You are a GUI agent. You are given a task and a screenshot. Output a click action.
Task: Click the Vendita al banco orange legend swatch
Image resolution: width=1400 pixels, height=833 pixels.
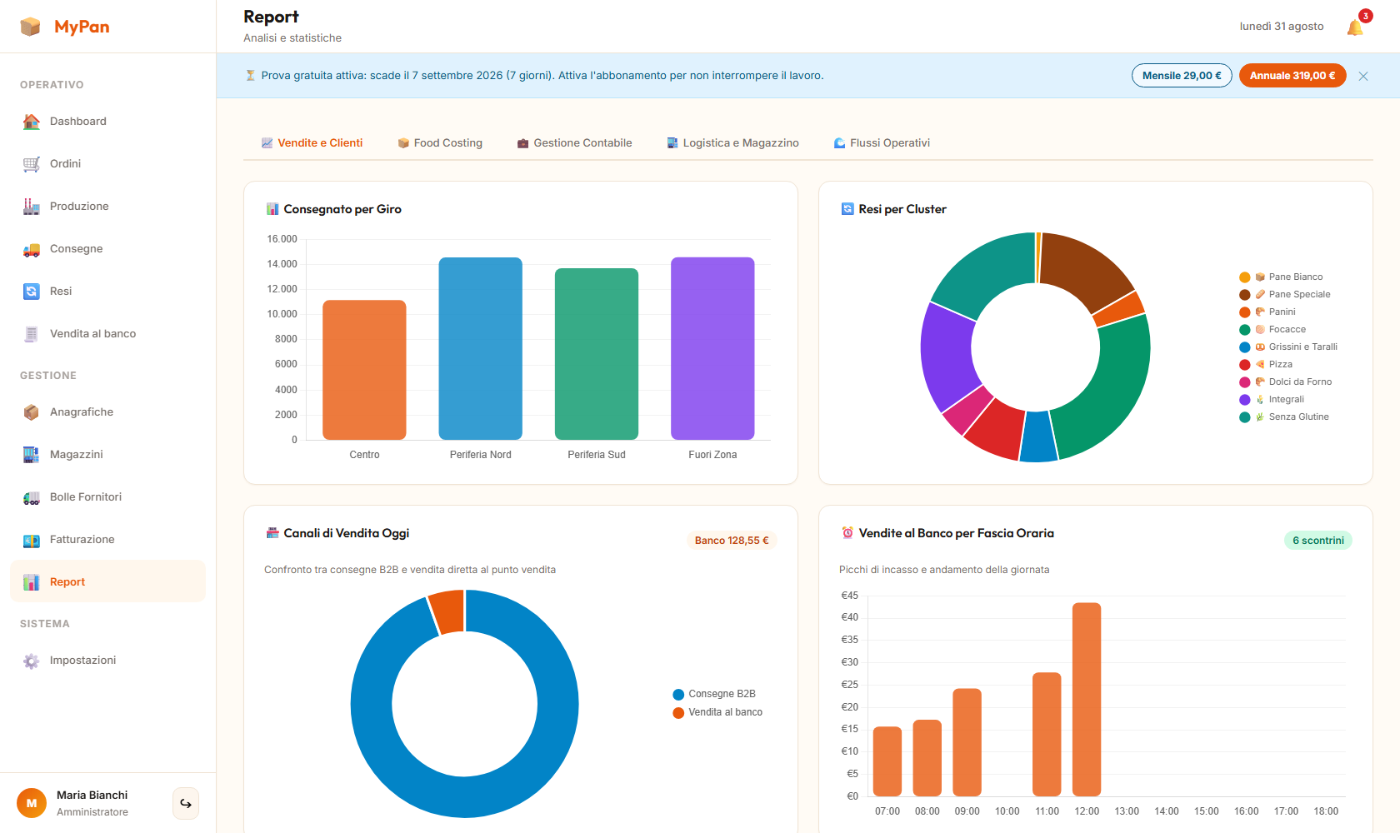pos(678,713)
